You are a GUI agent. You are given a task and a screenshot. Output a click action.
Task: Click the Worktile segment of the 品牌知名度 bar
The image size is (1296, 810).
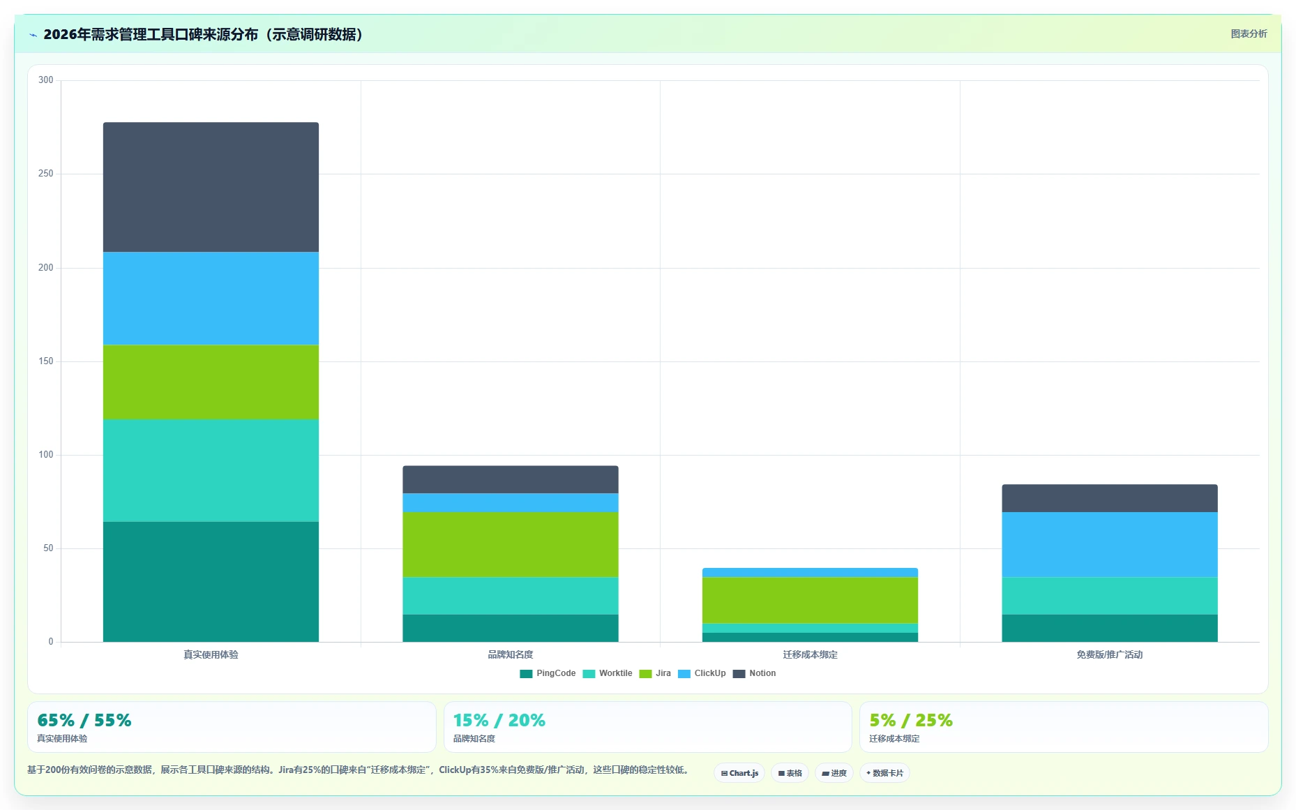(x=511, y=596)
